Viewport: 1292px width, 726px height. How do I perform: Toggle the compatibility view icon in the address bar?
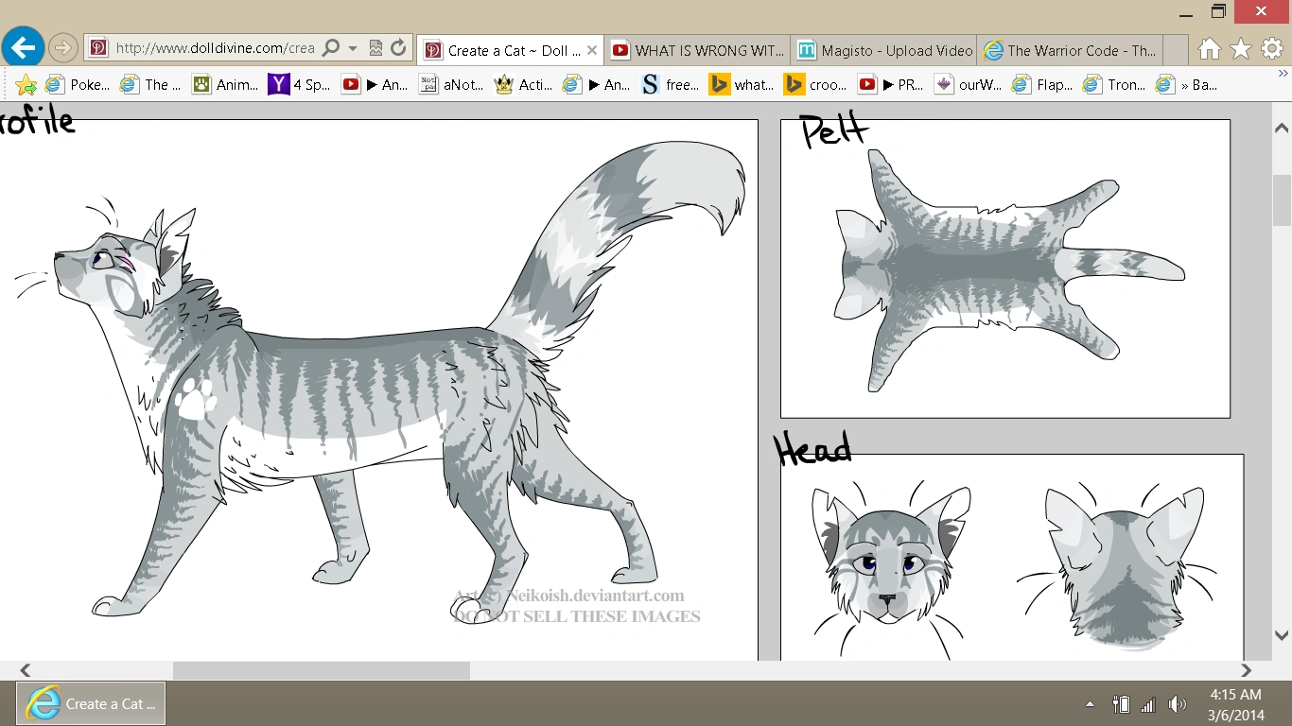375,47
